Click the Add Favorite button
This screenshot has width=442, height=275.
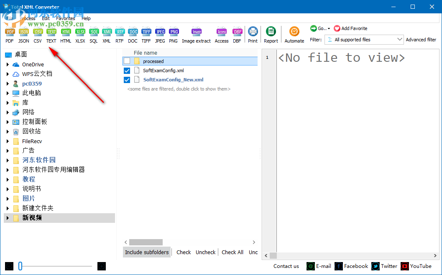click(350, 28)
